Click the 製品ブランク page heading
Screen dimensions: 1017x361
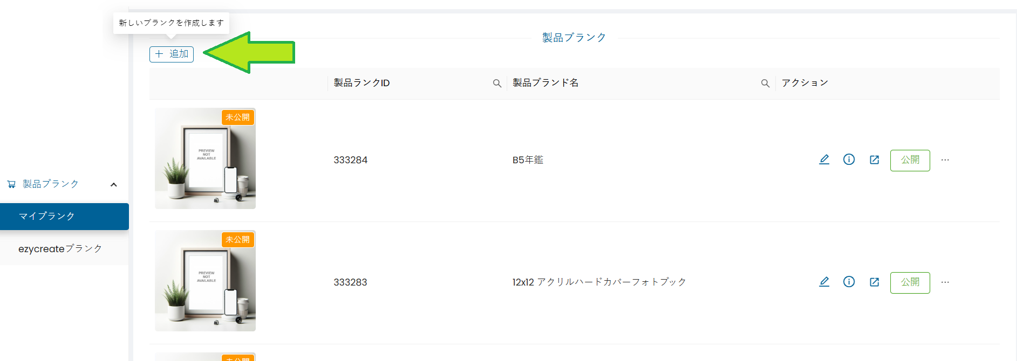point(574,38)
